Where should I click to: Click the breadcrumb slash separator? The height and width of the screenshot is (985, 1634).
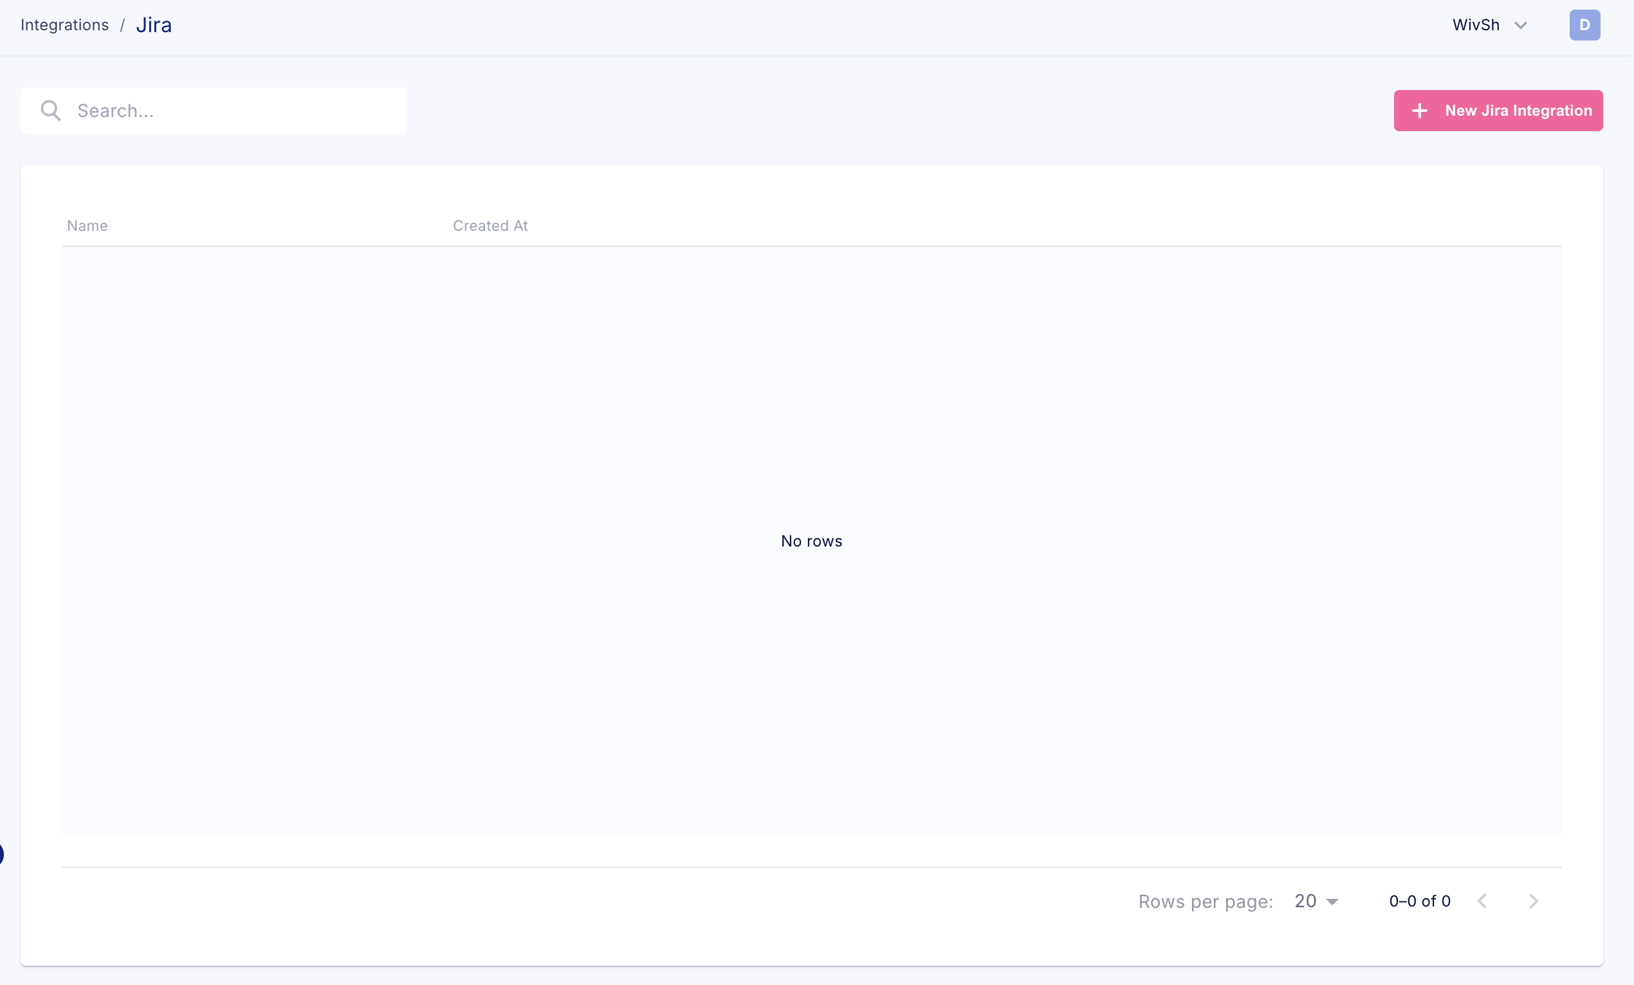(122, 25)
